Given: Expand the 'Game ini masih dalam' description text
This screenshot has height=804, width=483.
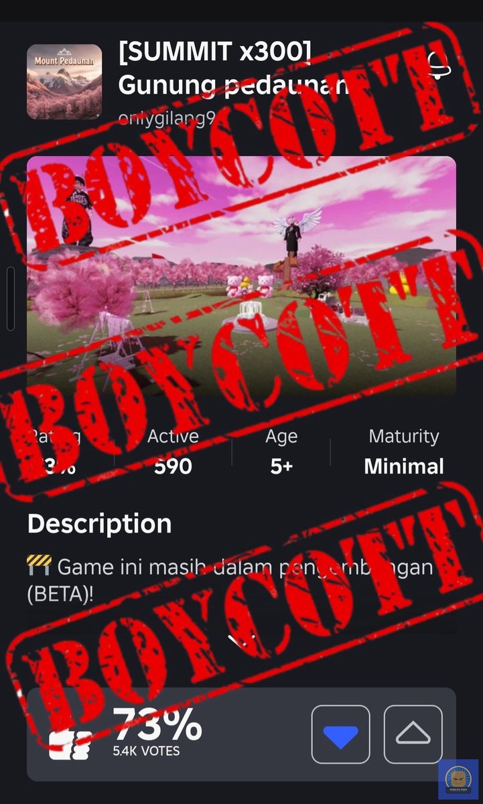Looking at the screenshot, I should pos(230,580).
